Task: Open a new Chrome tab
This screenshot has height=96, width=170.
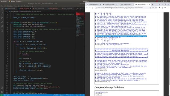Action: click(152, 5)
